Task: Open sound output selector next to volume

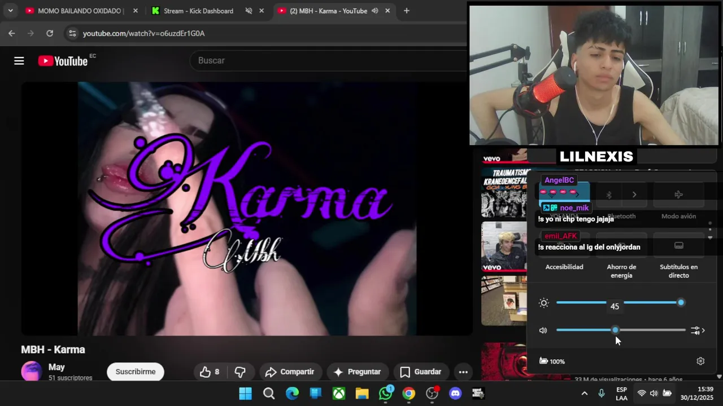Action: pos(698,330)
